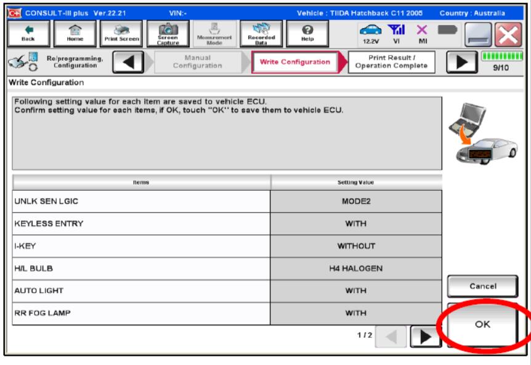
Task: Select the Write Configuration step
Action: (x=295, y=62)
